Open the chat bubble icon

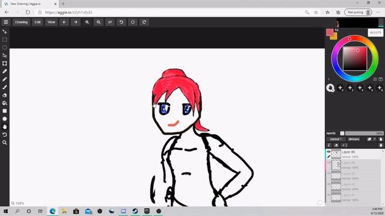click(x=319, y=203)
